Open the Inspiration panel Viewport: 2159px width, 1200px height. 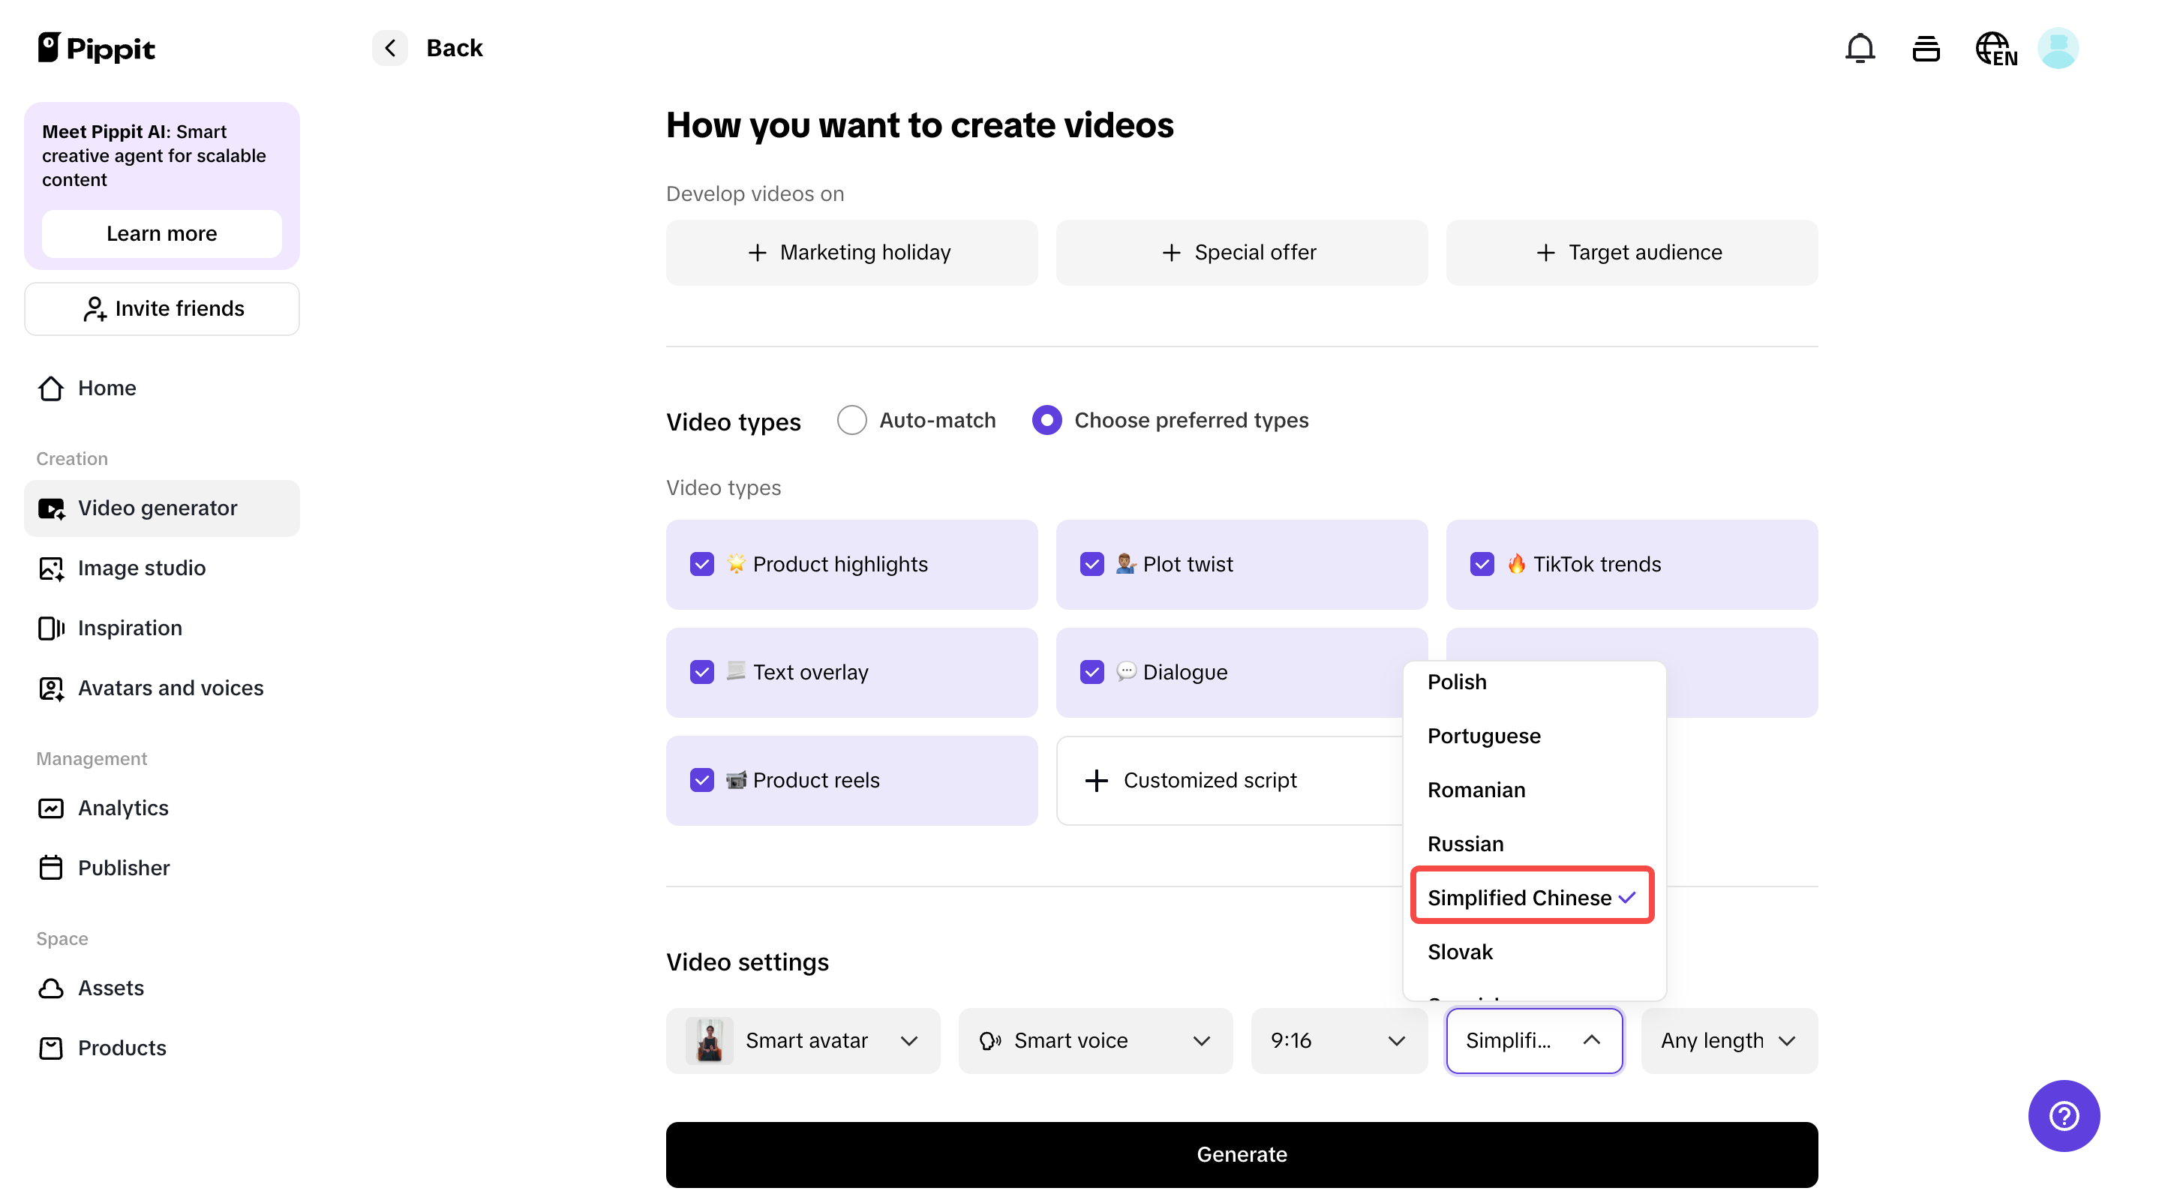click(x=130, y=627)
